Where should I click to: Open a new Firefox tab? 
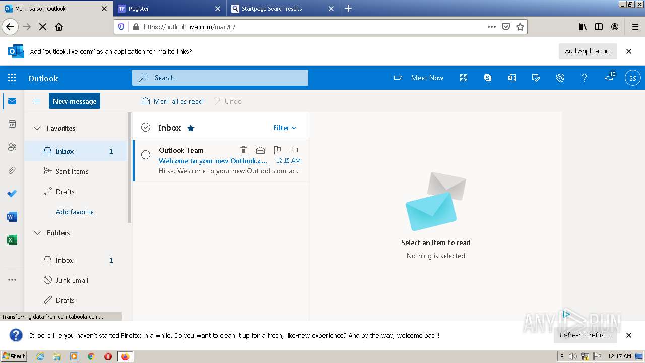[348, 8]
